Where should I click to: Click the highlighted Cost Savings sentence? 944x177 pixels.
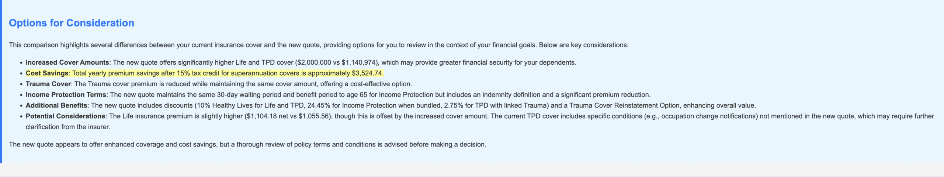[x=205, y=73]
